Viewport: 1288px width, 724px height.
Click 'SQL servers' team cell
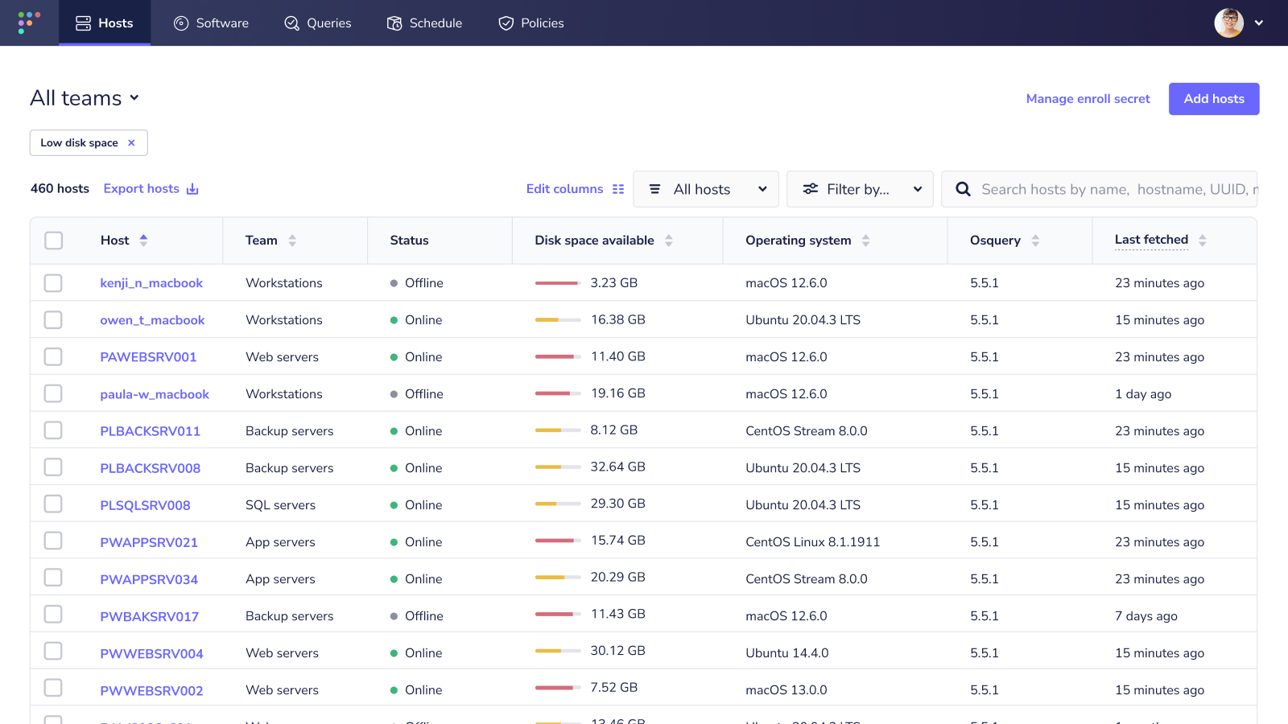pyautogui.click(x=280, y=505)
